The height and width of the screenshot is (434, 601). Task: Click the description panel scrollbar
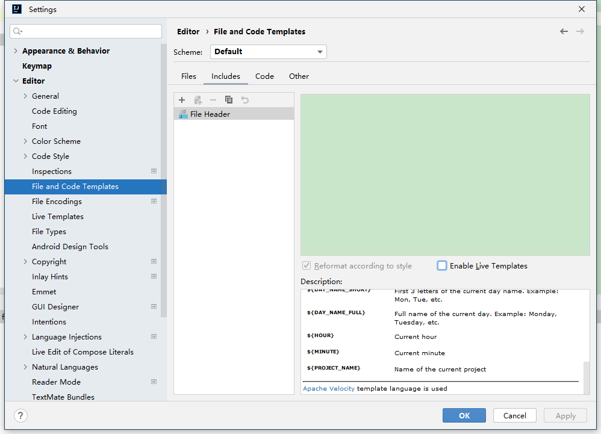(587, 377)
